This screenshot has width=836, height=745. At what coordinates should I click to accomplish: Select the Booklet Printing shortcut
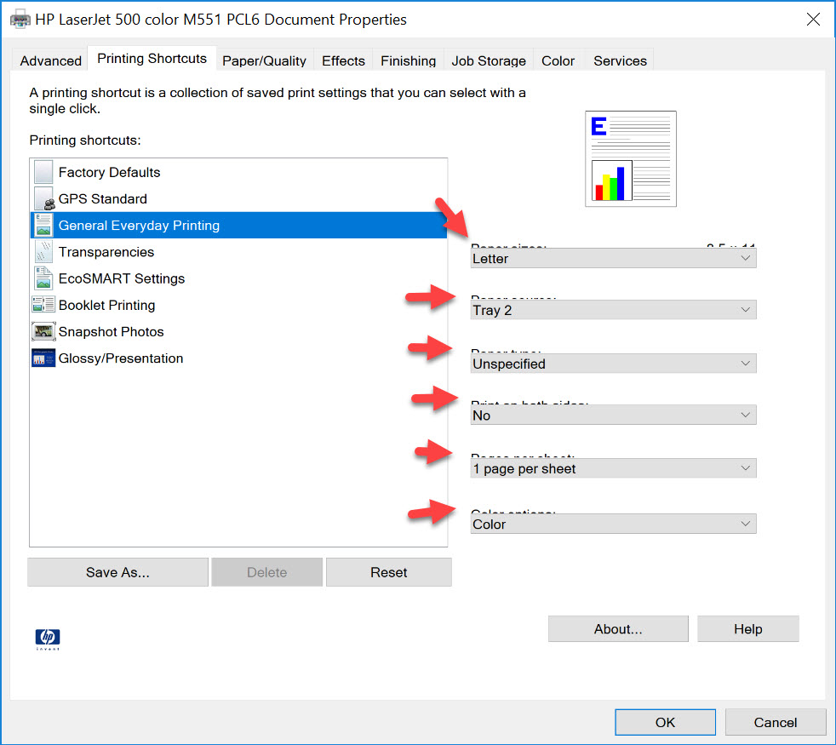[238, 305]
